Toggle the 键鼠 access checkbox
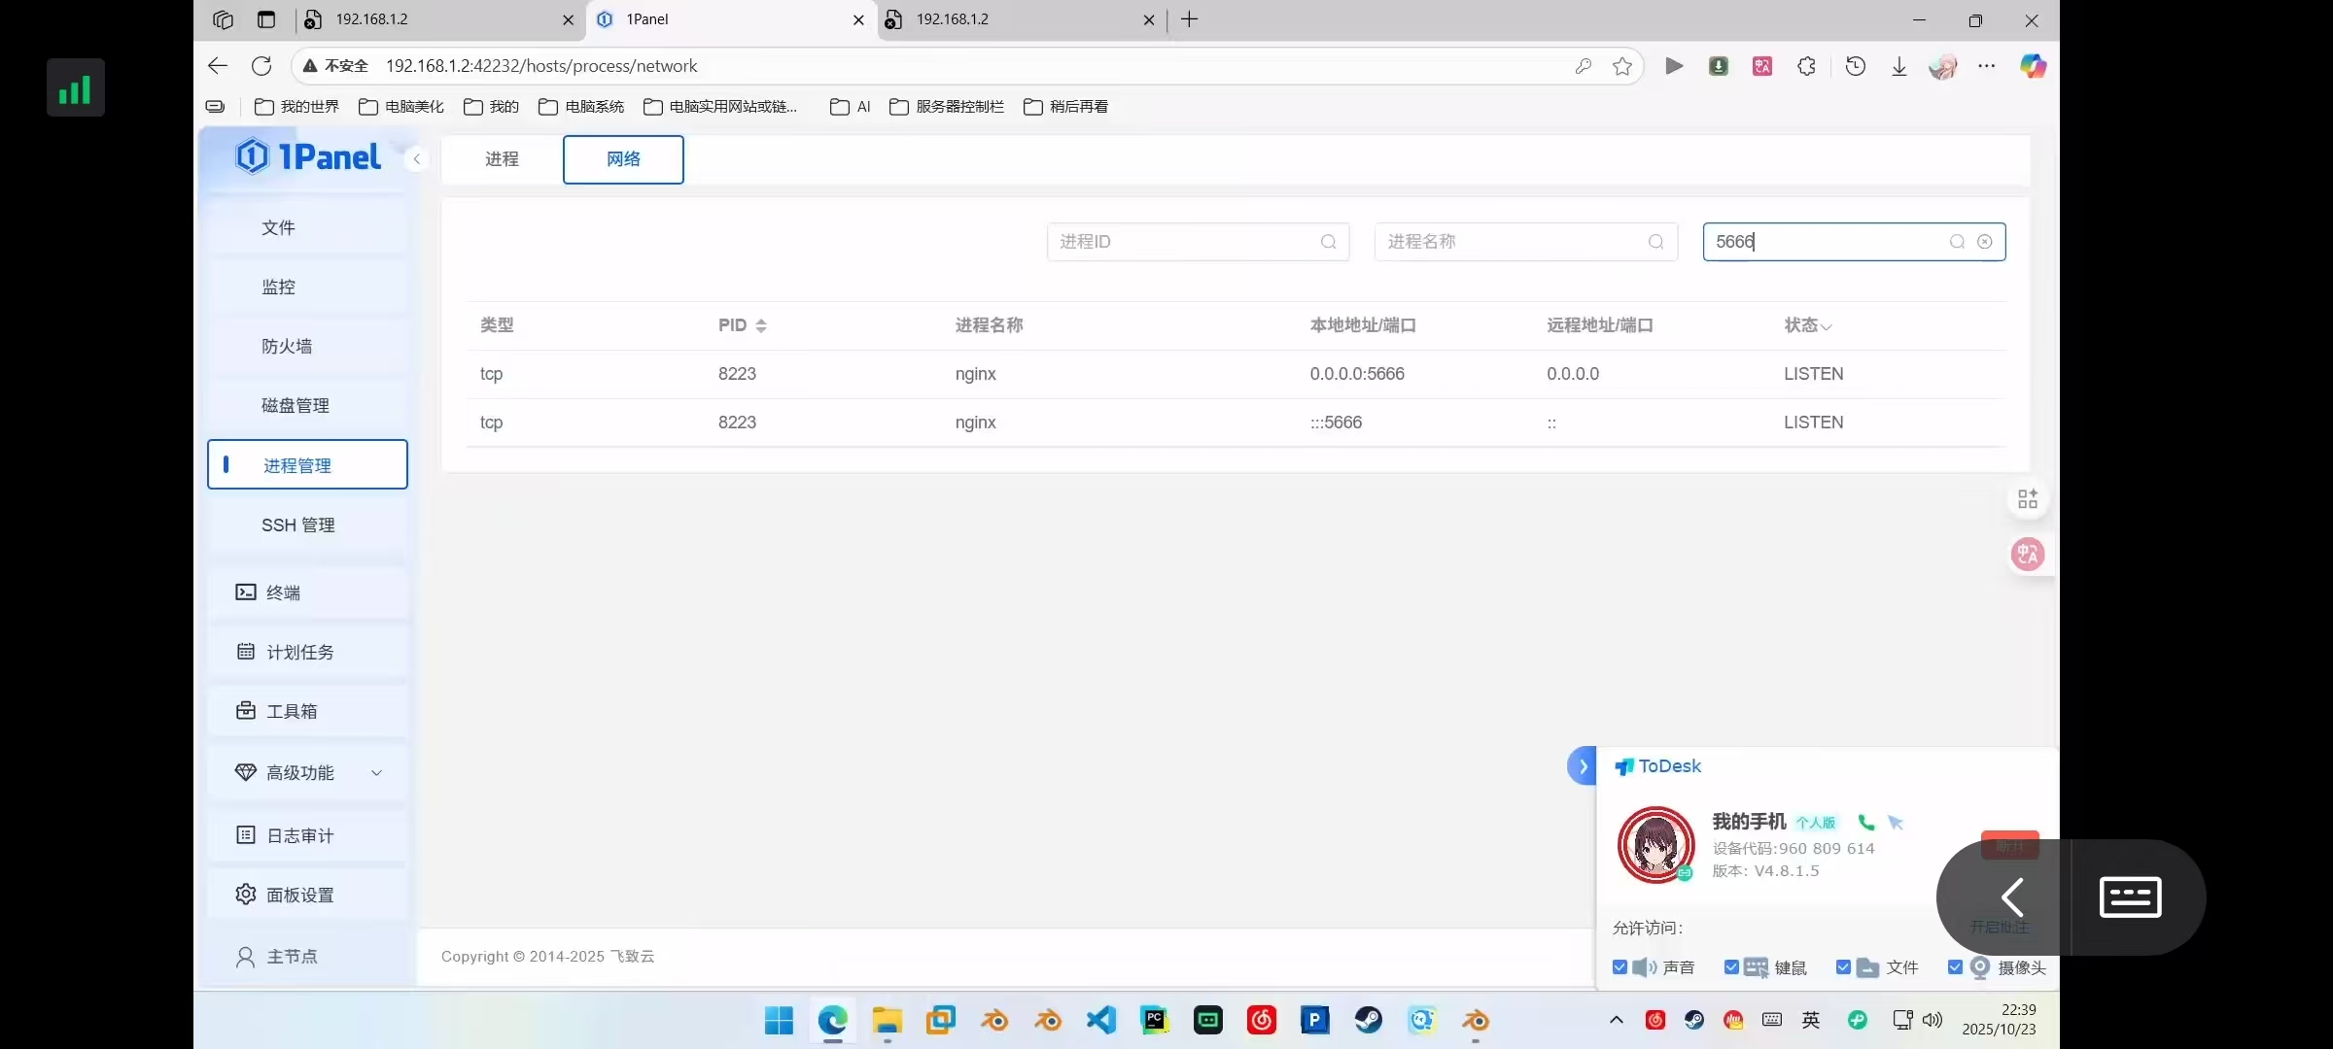 pyautogui.click(x=1731, y=967)
